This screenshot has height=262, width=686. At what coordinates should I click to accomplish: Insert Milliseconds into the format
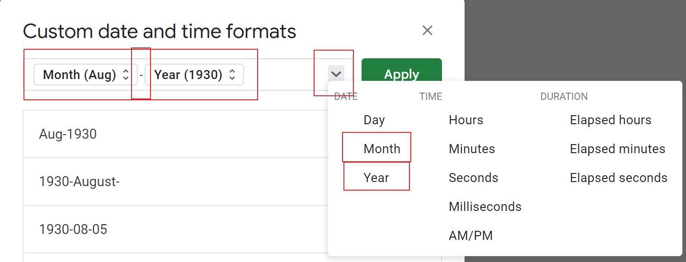485,206
